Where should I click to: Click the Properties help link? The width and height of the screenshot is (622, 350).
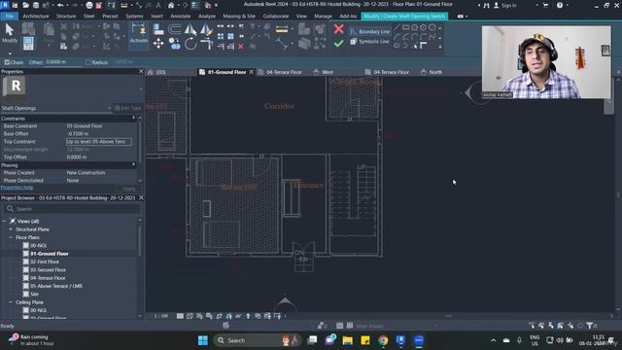pos(17,188)
